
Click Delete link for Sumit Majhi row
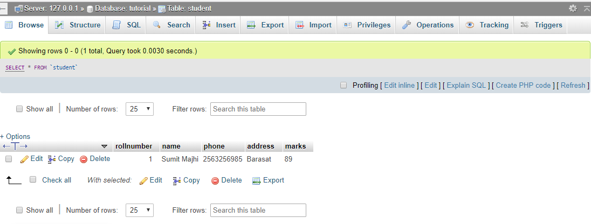click(100, 159)
